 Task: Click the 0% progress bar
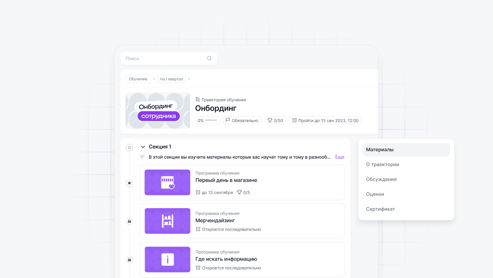click(x=207, y=121)
